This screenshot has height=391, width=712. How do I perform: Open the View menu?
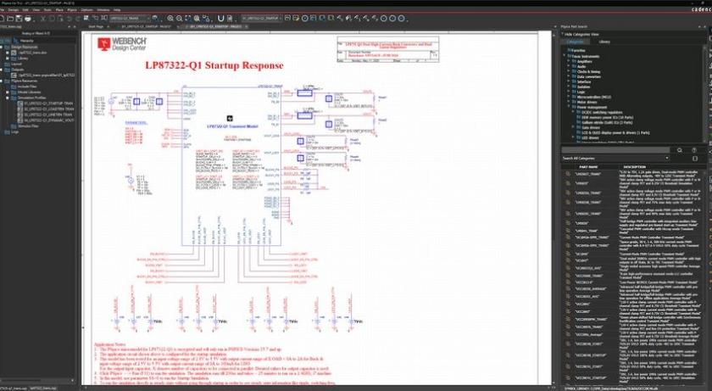pyautogui.click(x=36, y=9)
